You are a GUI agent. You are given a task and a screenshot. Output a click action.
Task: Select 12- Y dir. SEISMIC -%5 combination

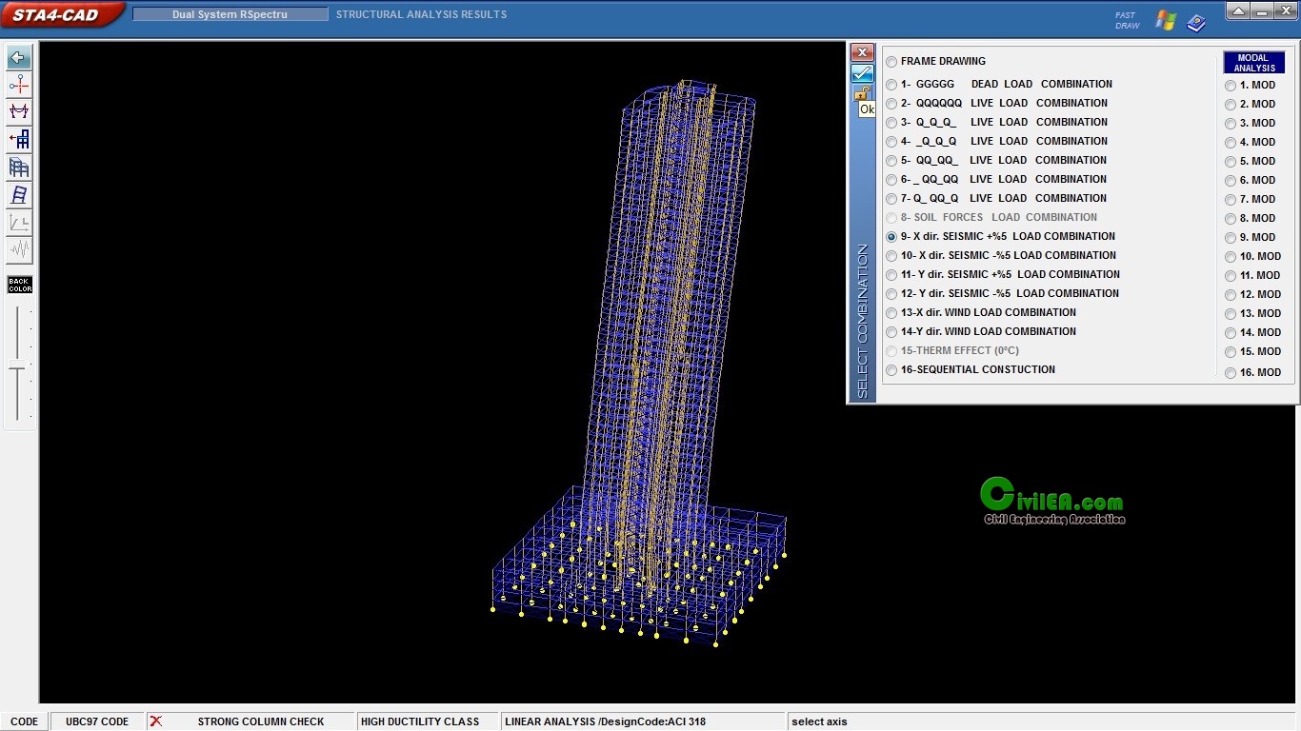pyautogui.click(x=1003, y=293)
